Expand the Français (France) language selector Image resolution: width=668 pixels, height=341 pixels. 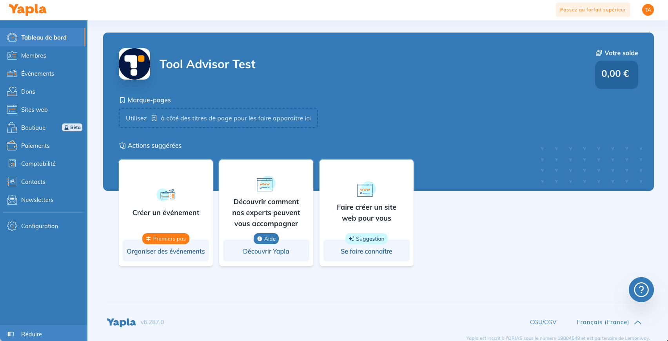[609, 322]
